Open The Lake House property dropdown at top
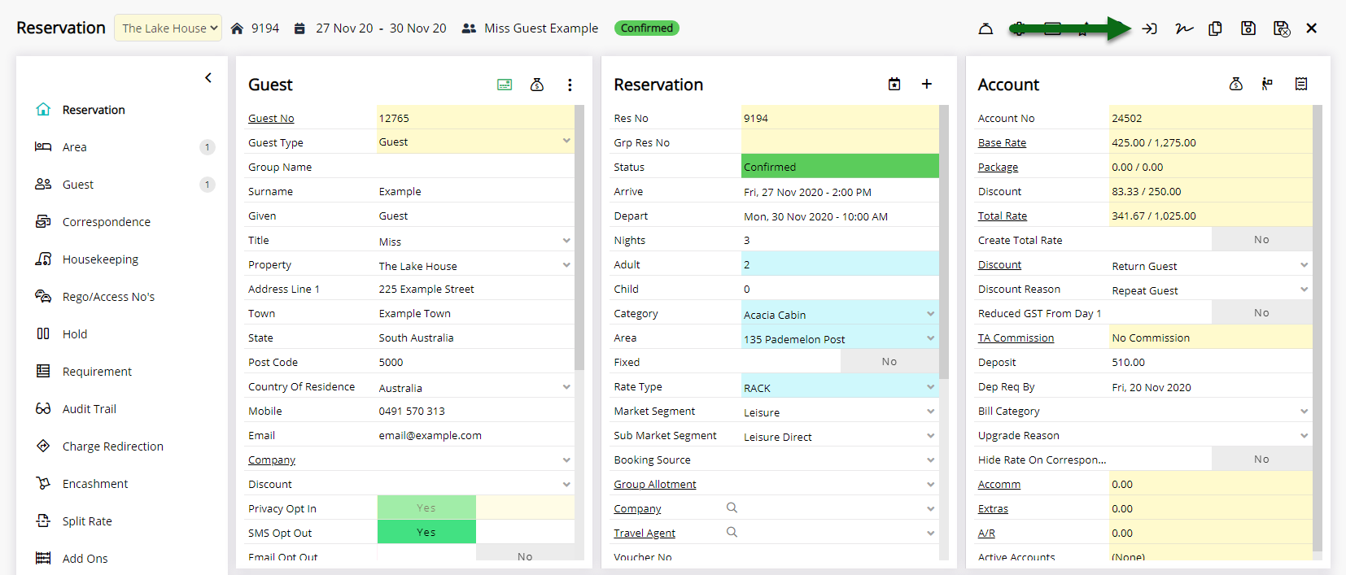This screenshot has width=1346, height=575. point(168,28)
